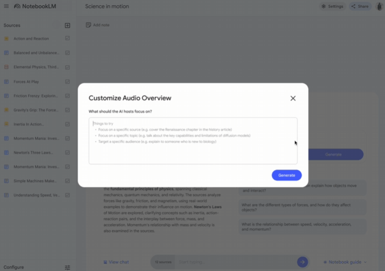Click the focus instructions text area
The image size is (385, 271).
click(193, 141)
